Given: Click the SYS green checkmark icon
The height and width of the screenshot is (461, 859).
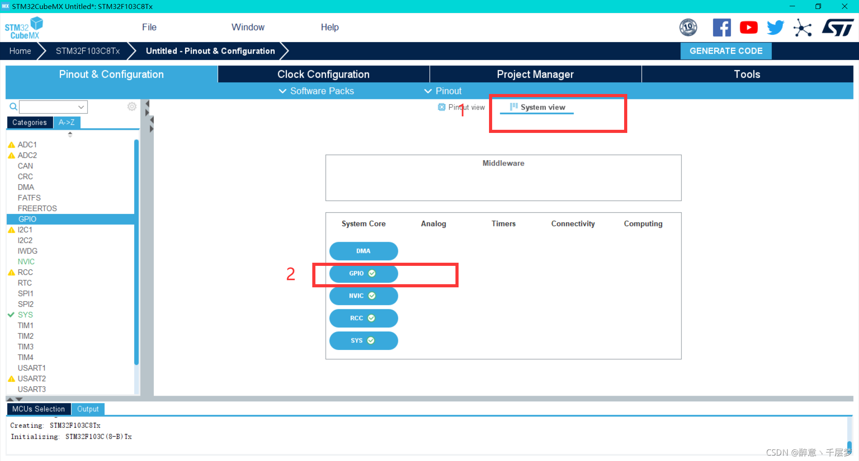Looking at the screenshot, I should point(11,315).
